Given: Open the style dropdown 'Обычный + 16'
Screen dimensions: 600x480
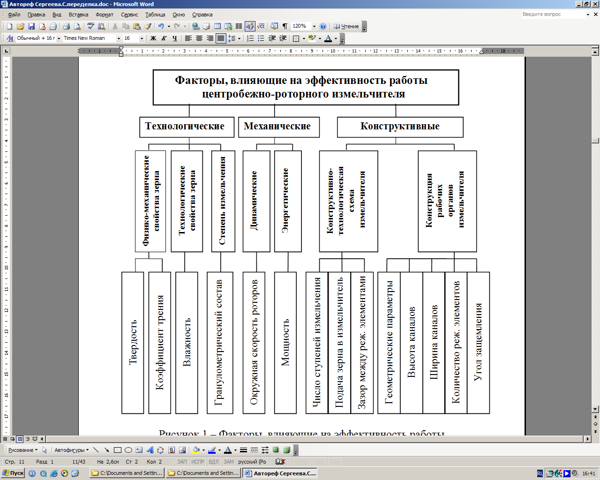Looking at the screenshot, I should [x=59, y=38].
